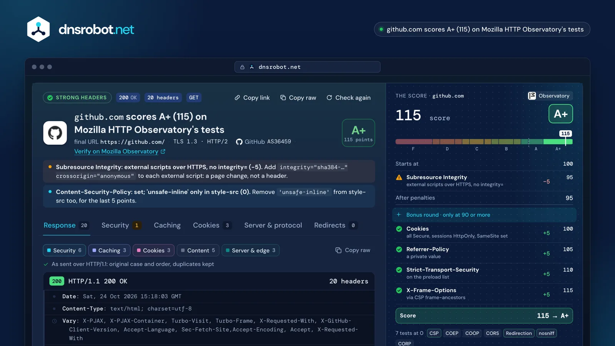Viewport: 615px width, 346px height.
Task: Click the Copy link button
Action: [252, 98]
